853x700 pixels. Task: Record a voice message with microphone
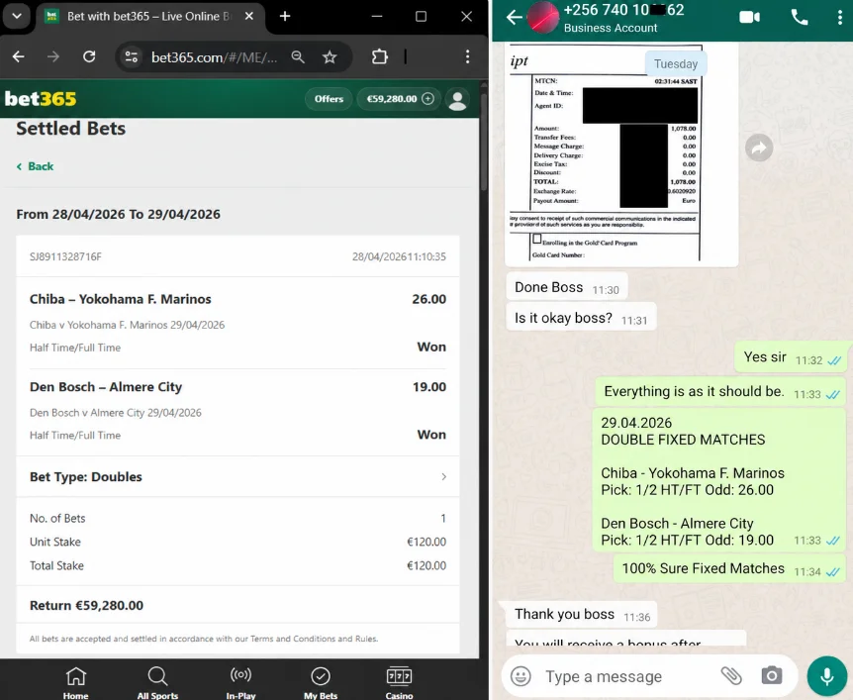827,676
